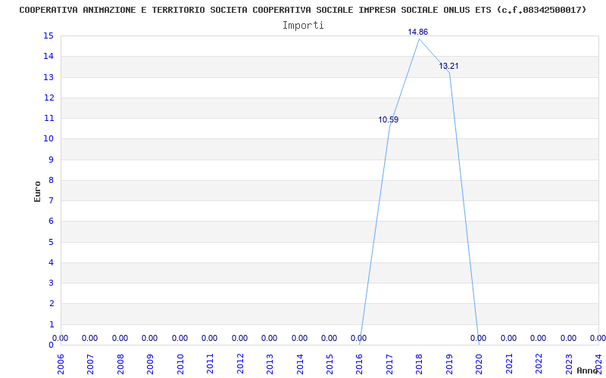
Task: Click the y-axis value 6
Action: (51, 221)
